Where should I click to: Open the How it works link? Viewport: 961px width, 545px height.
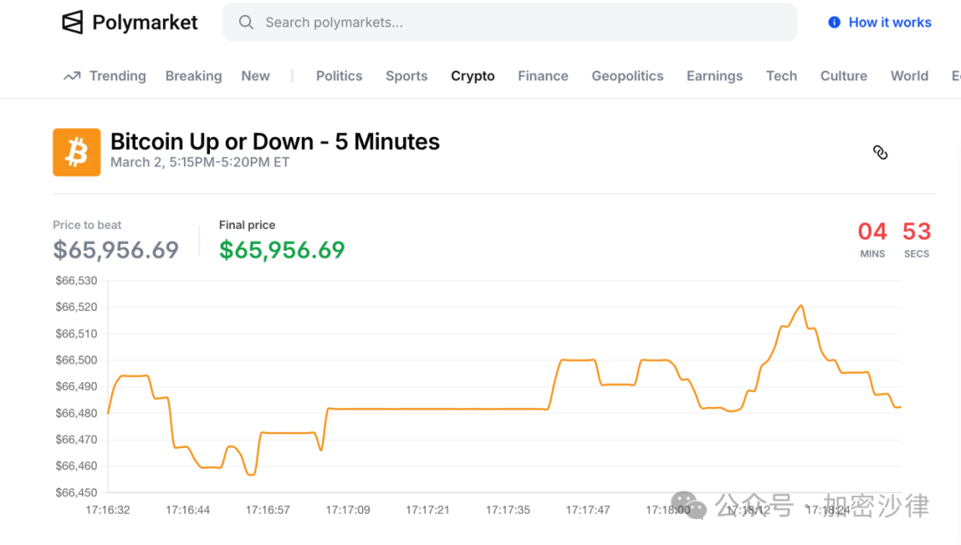tap(889, 22)
